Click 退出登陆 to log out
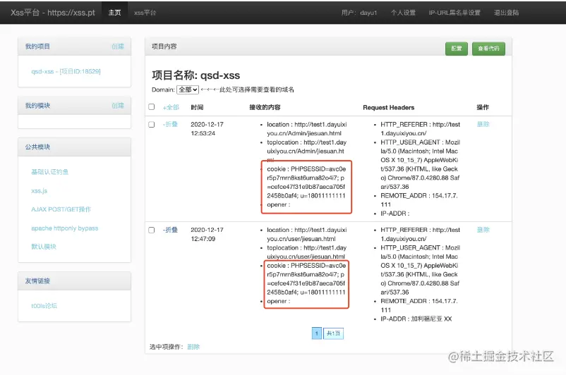 pos(507,13)
